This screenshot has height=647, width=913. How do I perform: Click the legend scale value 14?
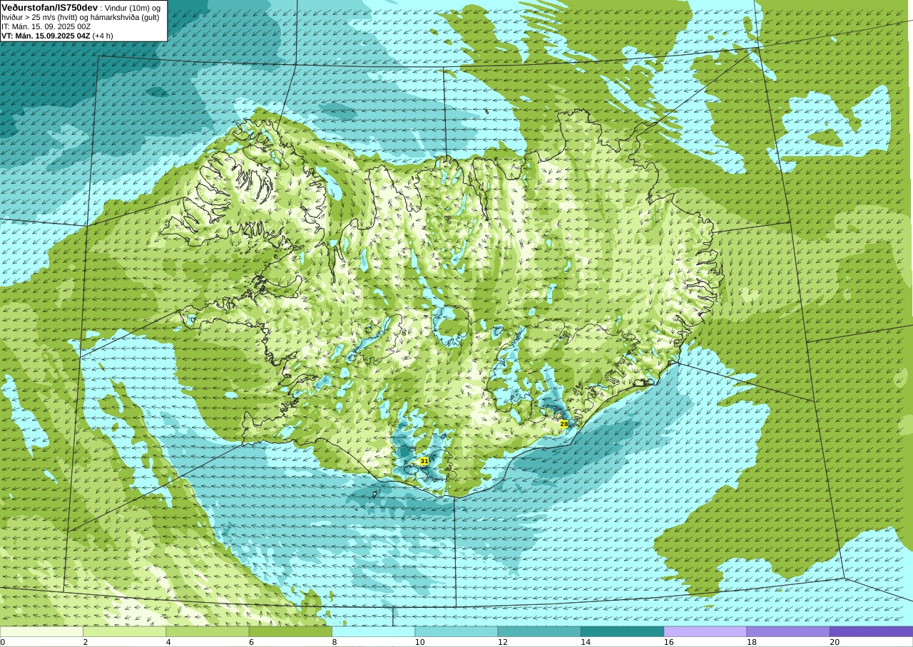586,642
